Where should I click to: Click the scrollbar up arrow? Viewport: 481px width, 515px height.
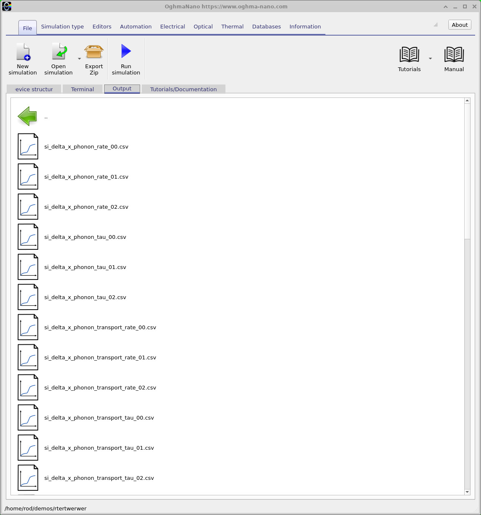(x=467, y=101)
